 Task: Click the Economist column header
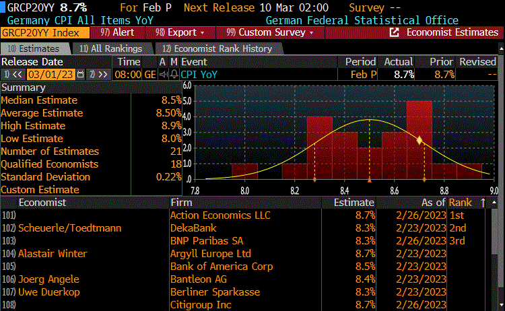click(x=42, y=203)
